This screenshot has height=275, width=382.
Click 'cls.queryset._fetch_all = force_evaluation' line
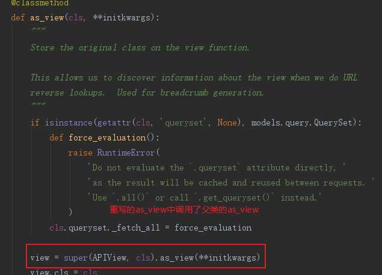click(150, 228)
